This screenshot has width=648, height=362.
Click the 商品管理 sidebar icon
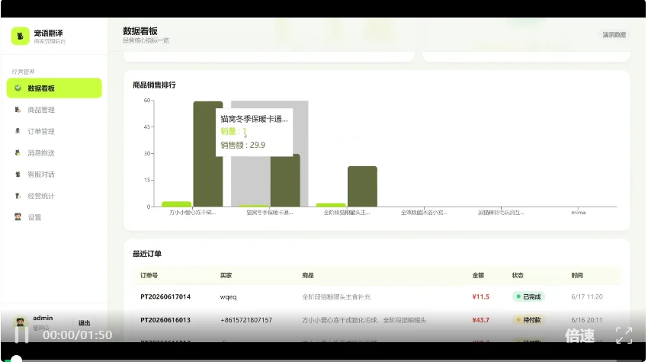point(18,110)
